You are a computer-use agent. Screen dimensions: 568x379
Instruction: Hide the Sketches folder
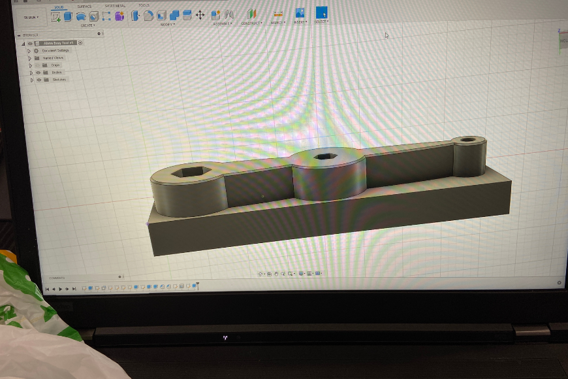click(x=39, y=80)
